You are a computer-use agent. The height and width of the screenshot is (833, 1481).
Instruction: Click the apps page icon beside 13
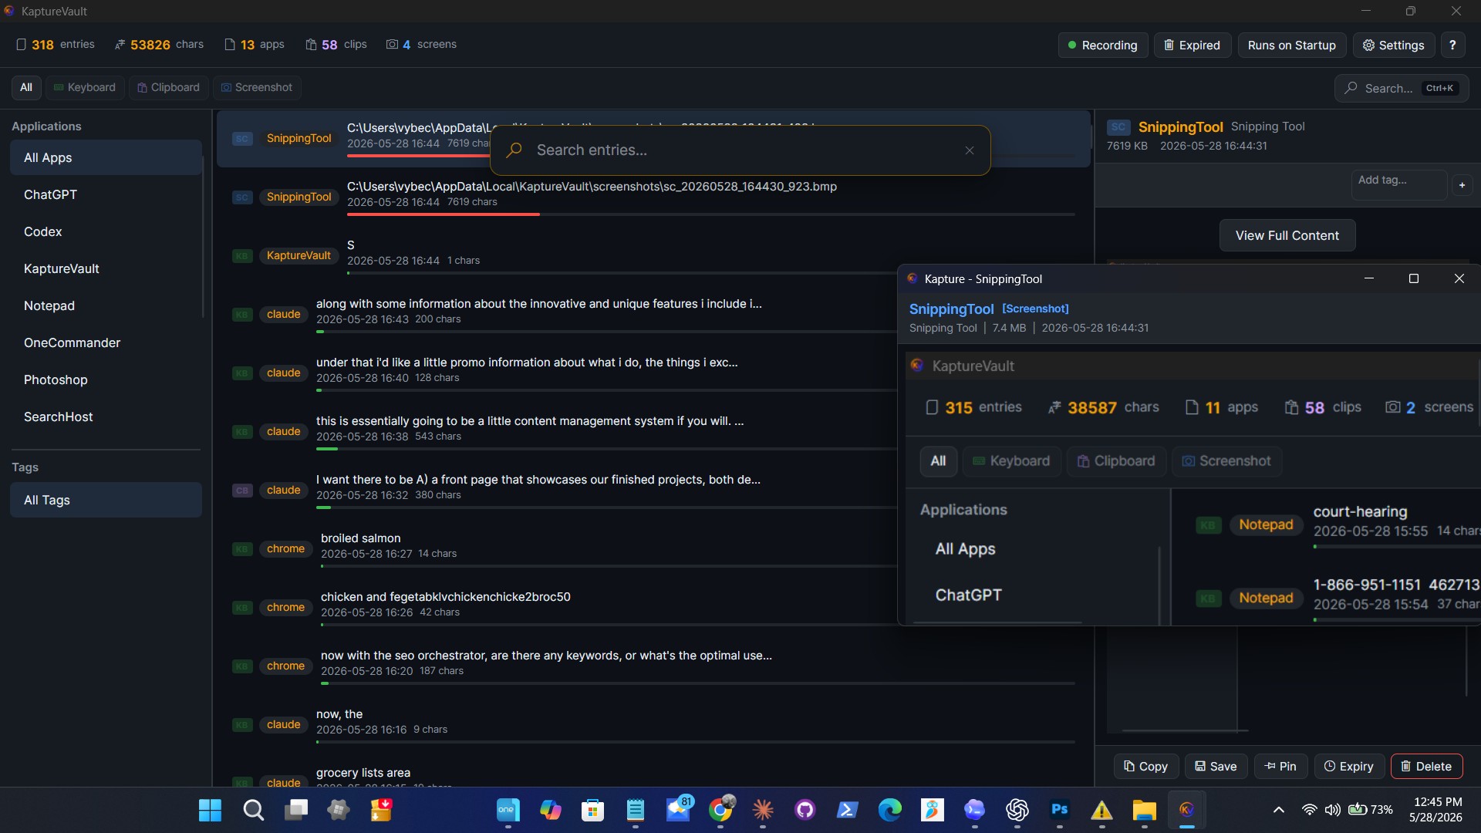coord(230,45)
